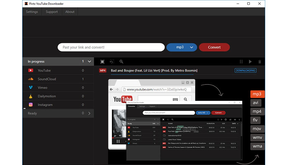The image size is (285, 165).
Task: Click the paste link input field
Action: pos(111,47)
